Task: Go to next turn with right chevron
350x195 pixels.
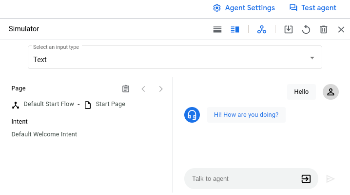Action: [161, 89]
